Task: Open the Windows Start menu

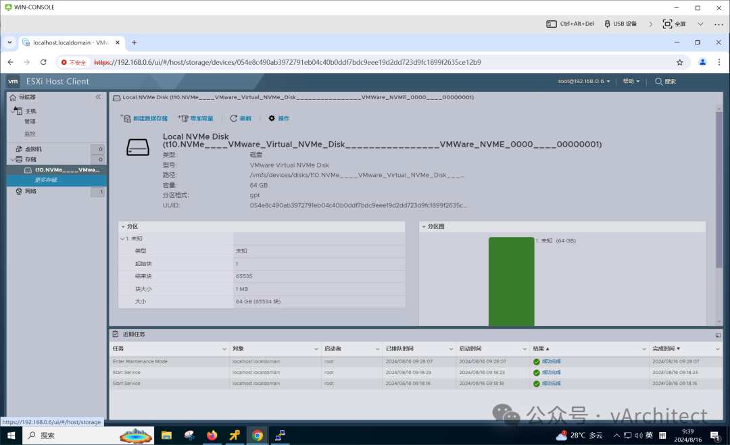Action: (11, 436)
